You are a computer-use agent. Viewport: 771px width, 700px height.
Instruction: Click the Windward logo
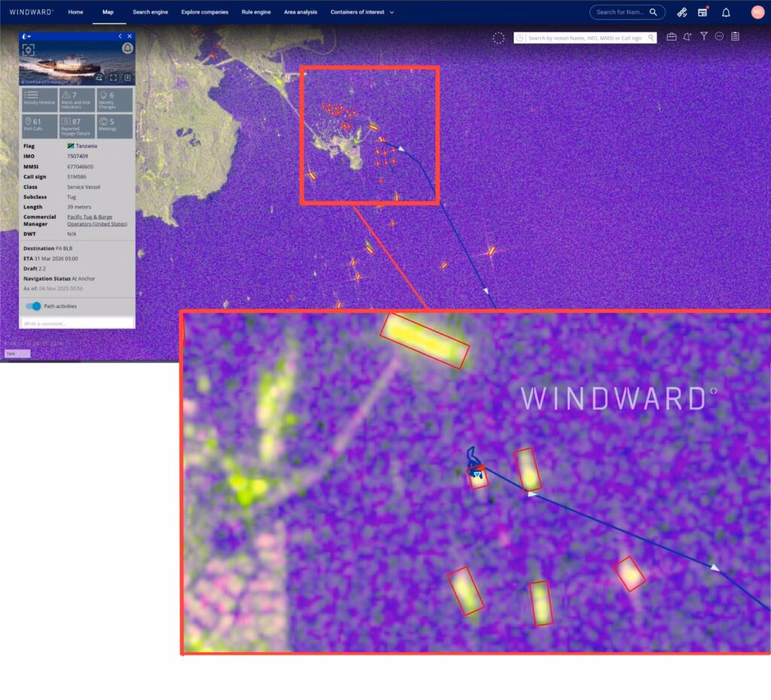point(31,12)
